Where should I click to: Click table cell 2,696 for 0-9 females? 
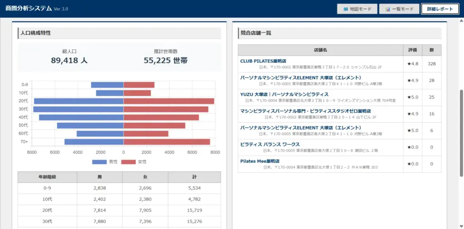coord(145,188)
